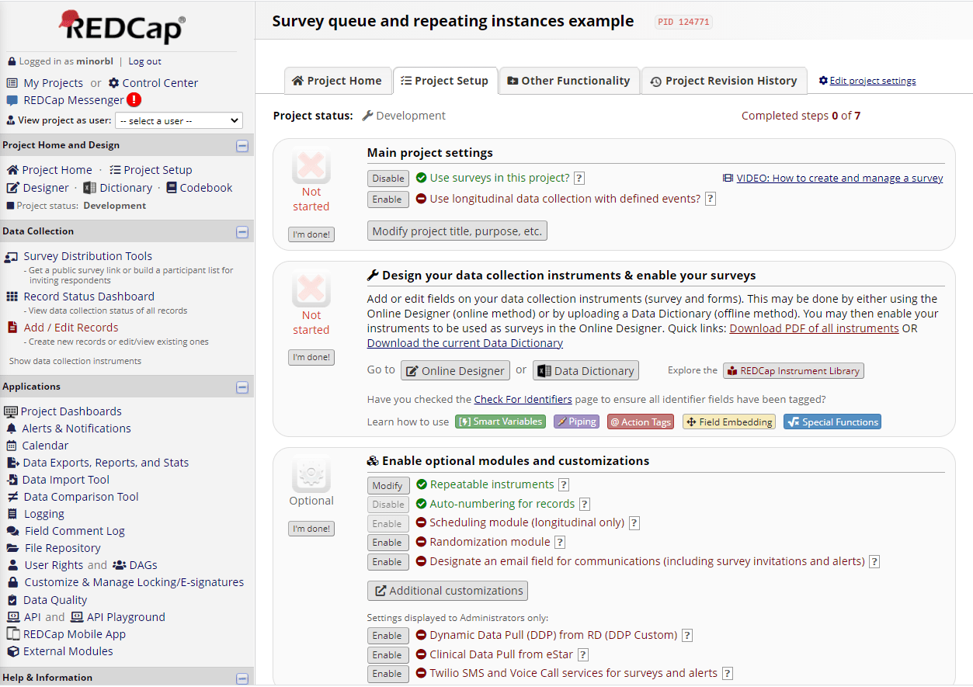Open My Projects in sidebar

pyautogui.click(x=53, y=83)
